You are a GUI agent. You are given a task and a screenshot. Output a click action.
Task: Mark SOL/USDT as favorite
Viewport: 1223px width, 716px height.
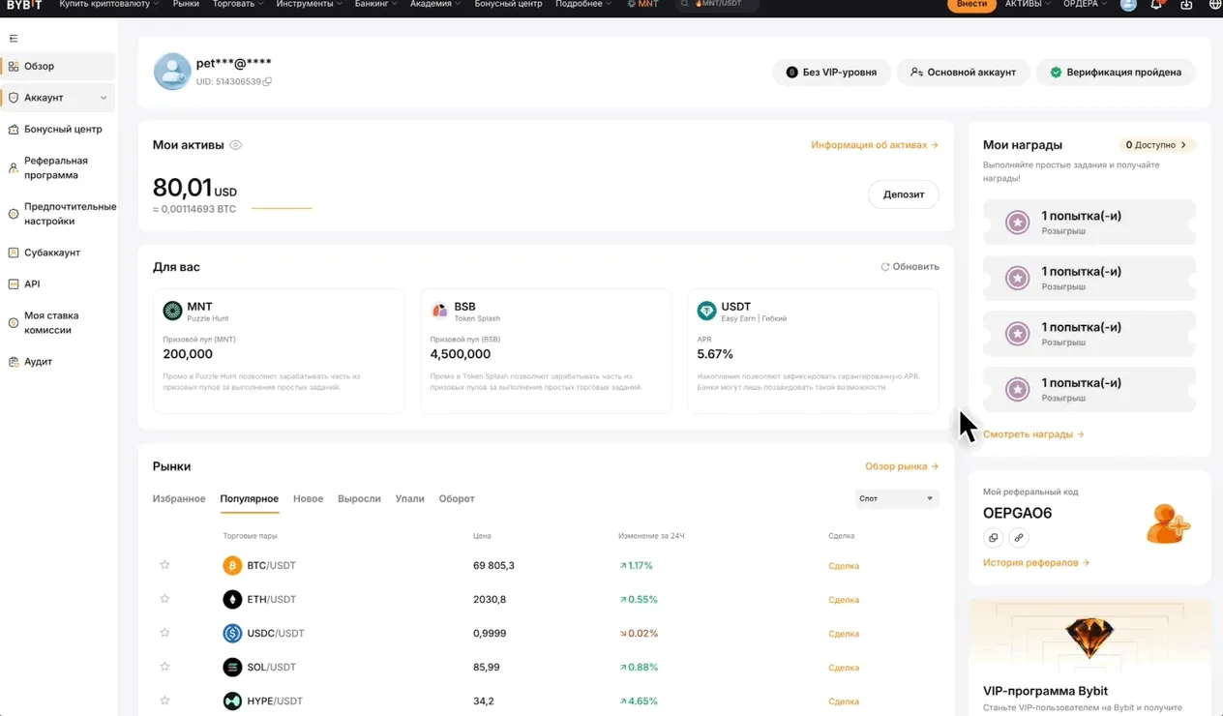(164, 667)
